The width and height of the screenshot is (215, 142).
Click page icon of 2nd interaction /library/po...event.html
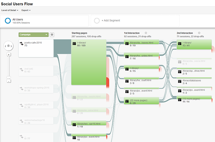pyautogui.click(x=180, y=91)
